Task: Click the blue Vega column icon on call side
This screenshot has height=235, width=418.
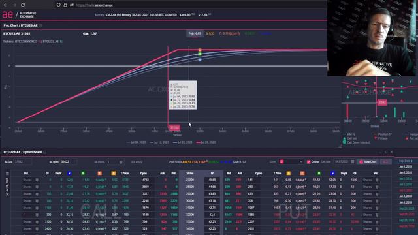Action: [x=69, y=174]
